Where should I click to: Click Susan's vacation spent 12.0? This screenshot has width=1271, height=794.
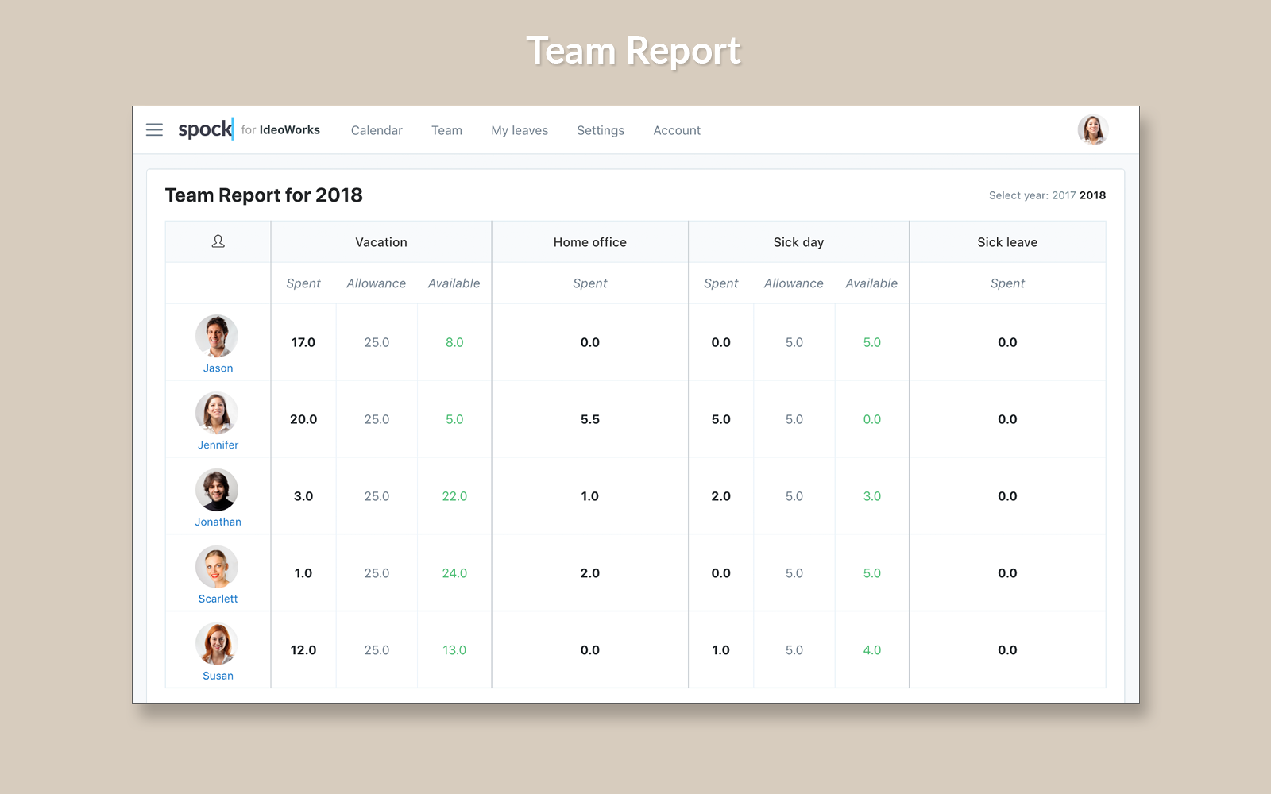[x=303, y=650]
